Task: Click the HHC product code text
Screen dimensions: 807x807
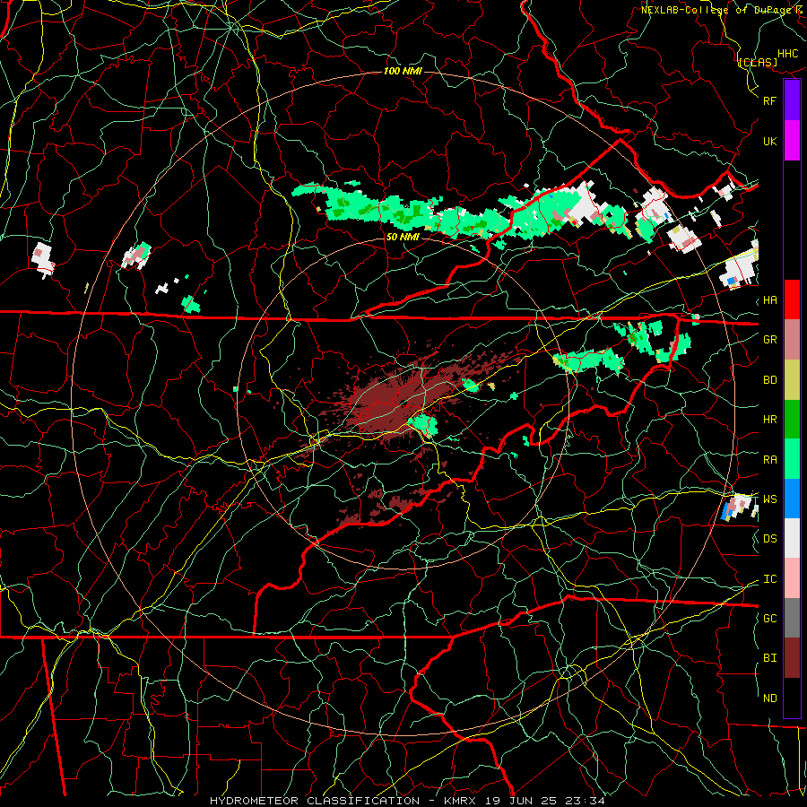Action: pos(788,54)
